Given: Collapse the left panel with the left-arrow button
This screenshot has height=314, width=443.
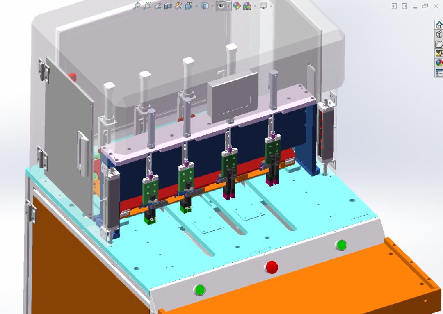Looking at the screenshot, I should [394, 6].
